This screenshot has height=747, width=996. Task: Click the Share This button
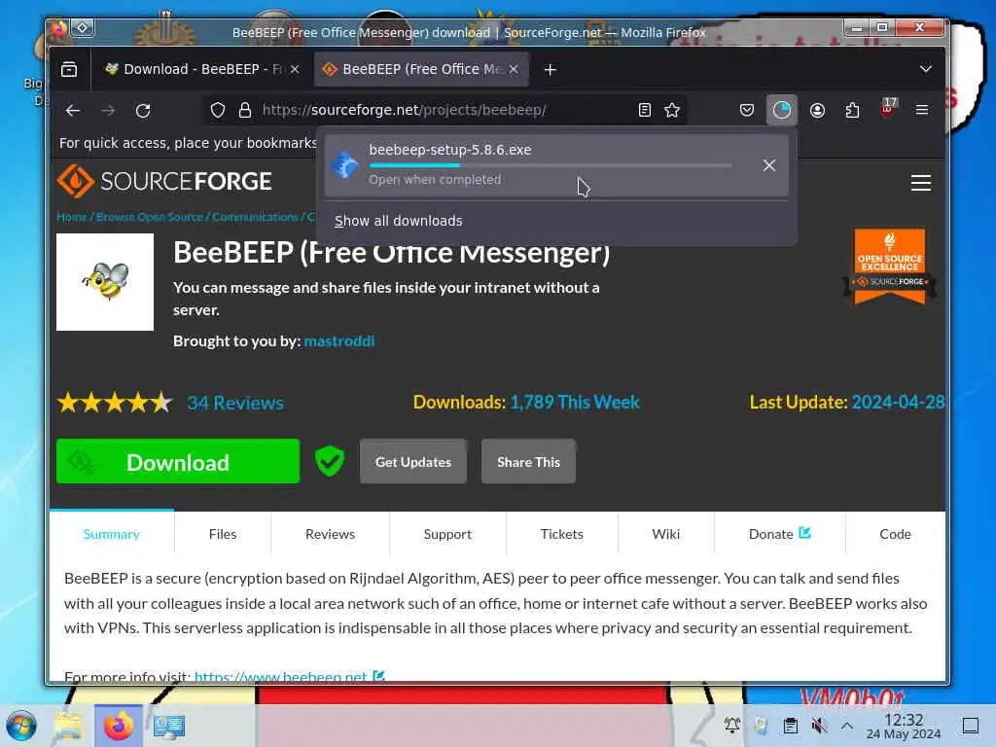coord(528,462)
